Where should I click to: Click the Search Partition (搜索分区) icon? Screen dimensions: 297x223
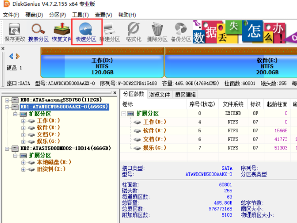39,31
